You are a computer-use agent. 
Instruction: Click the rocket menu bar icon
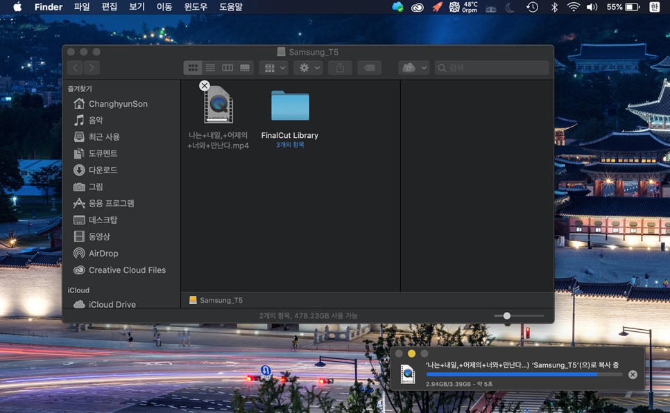[437, 7]
